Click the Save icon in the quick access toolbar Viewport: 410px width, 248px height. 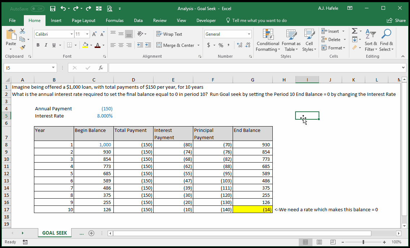[52, 9]
